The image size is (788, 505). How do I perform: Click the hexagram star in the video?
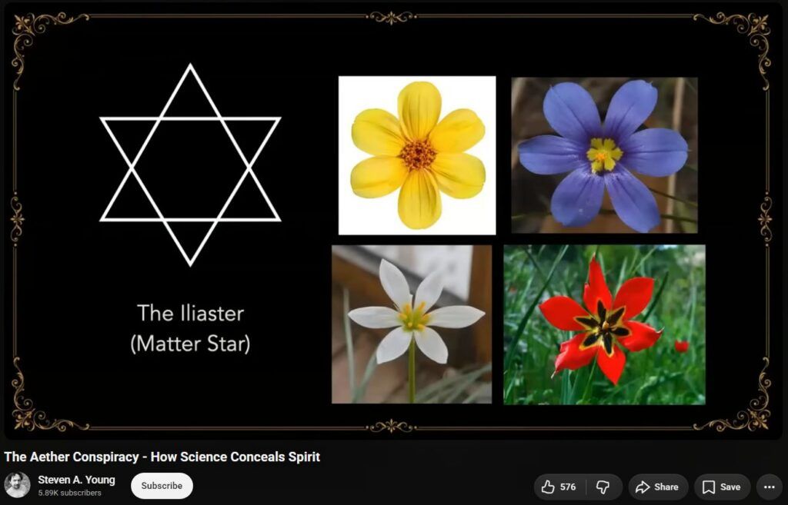point(190,165)
